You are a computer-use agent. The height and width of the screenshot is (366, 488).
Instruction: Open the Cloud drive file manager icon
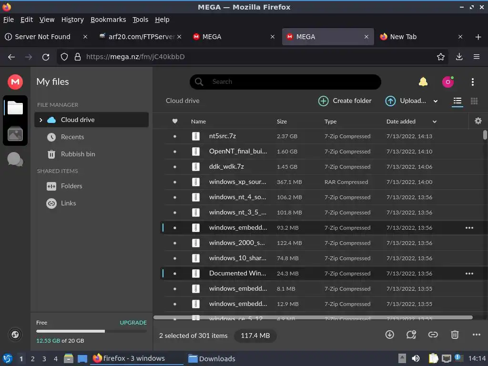(x=15, y=108)
